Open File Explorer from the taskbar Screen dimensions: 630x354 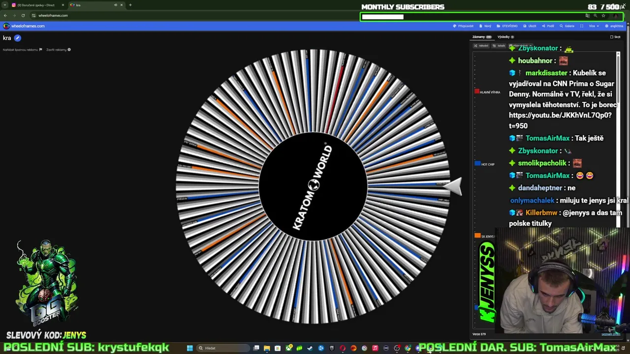click(x=267, y=348)
